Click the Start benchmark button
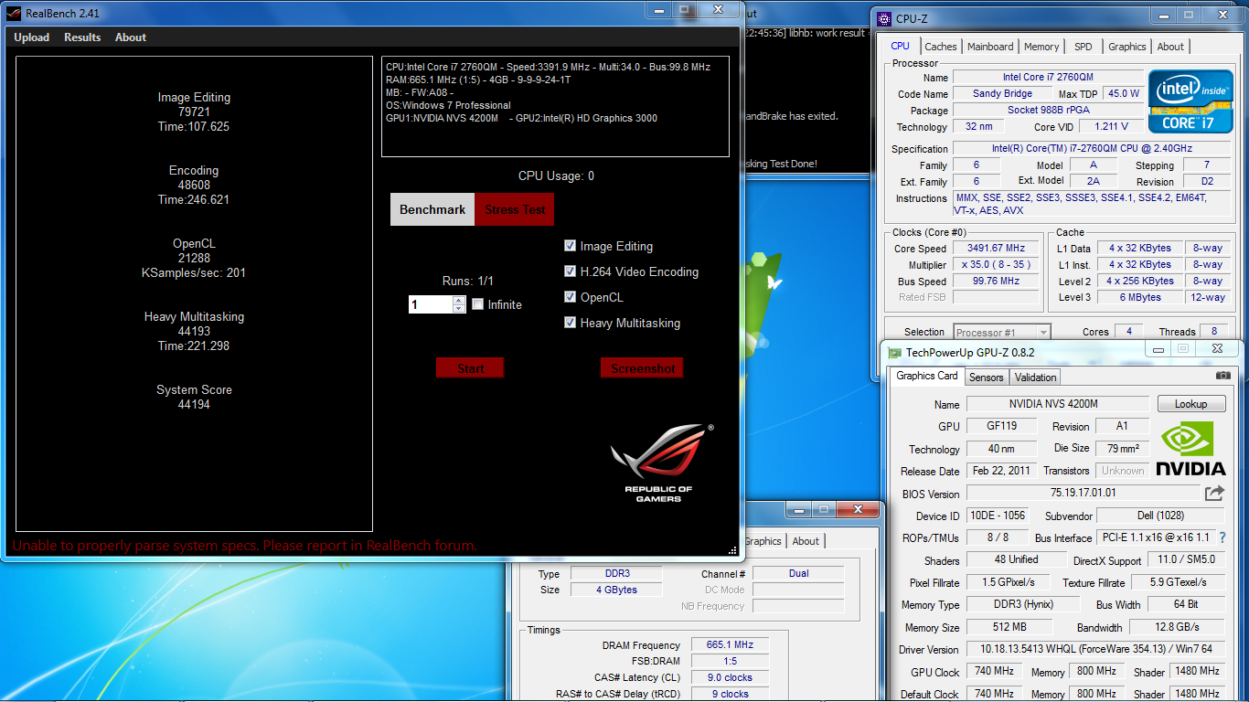The image size is (1249, 702). [x=470, y=367]
